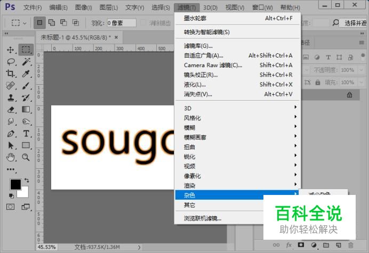Image resolution: width=369 pixels, height=253 pixels.
Task: Select the Pen tool
Action: click(x=10, y=134)
